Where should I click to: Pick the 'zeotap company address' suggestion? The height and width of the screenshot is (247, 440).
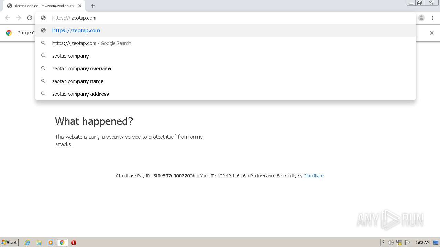pos(225,94)
